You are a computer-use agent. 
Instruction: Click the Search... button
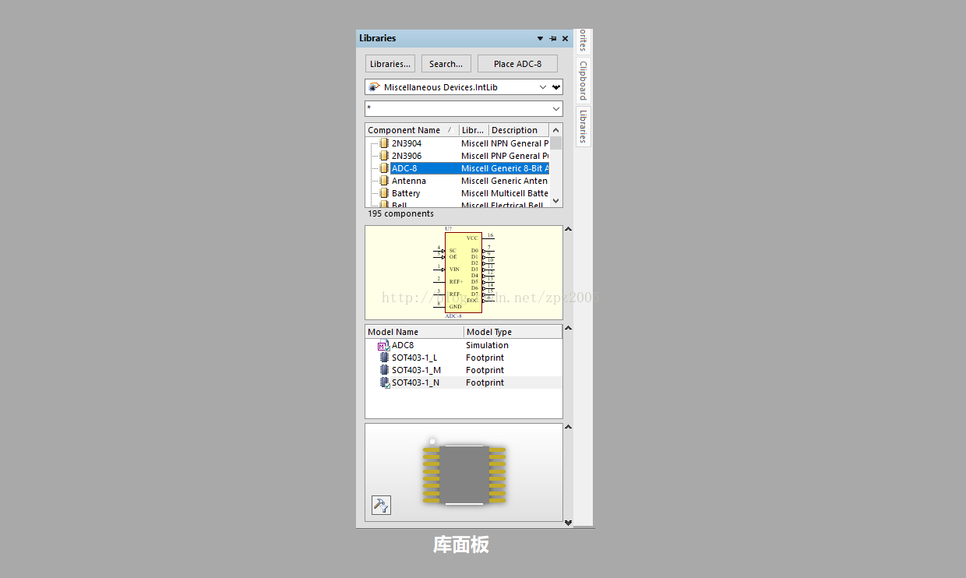pyautogui.click(x=446, y=64)
